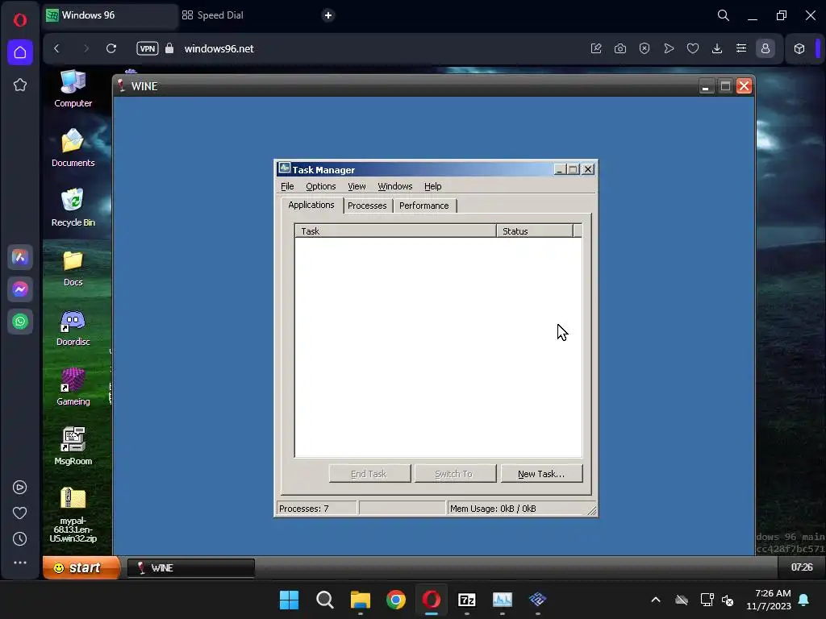826x619 pixels.
Task: Open the player icon in the Opera sidebar
Action: [x=20, y=488]
